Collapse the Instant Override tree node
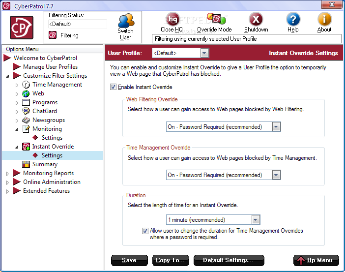345x272 pixels. click(x=17, y=147)
